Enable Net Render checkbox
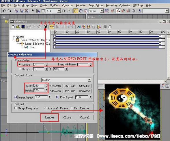The width and height of the screenshot is (170, 141). (x=71, y=108)
